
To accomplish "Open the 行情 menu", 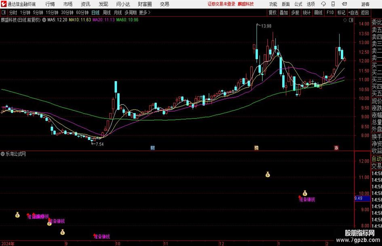I will pos(50,4).
